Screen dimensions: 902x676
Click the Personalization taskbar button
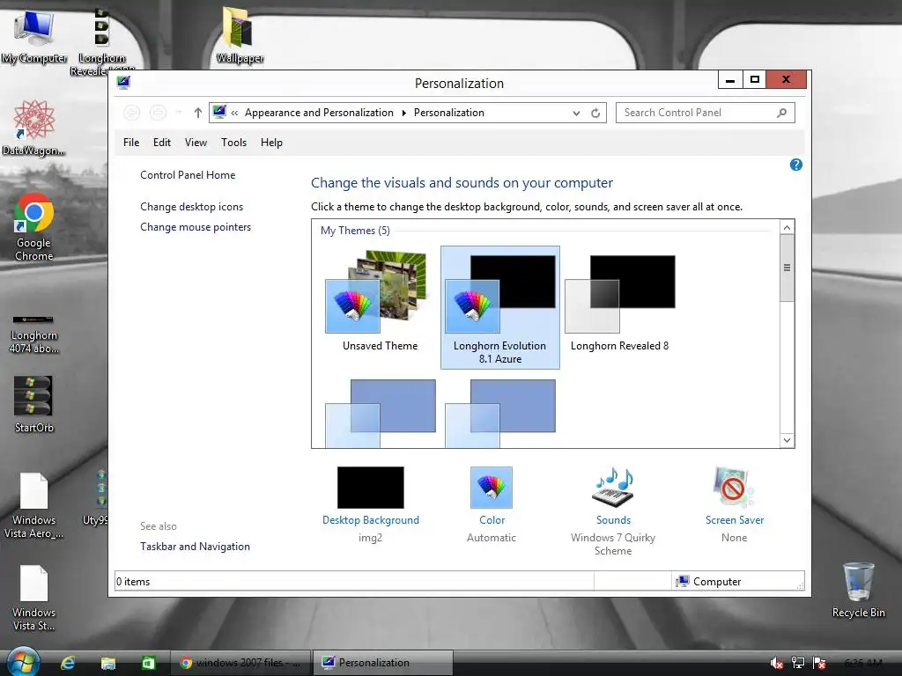point(383,663)
